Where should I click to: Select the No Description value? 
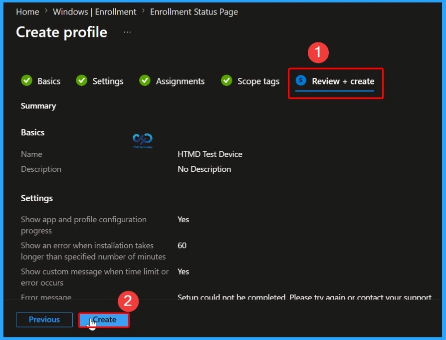click(x=204, y=169)
